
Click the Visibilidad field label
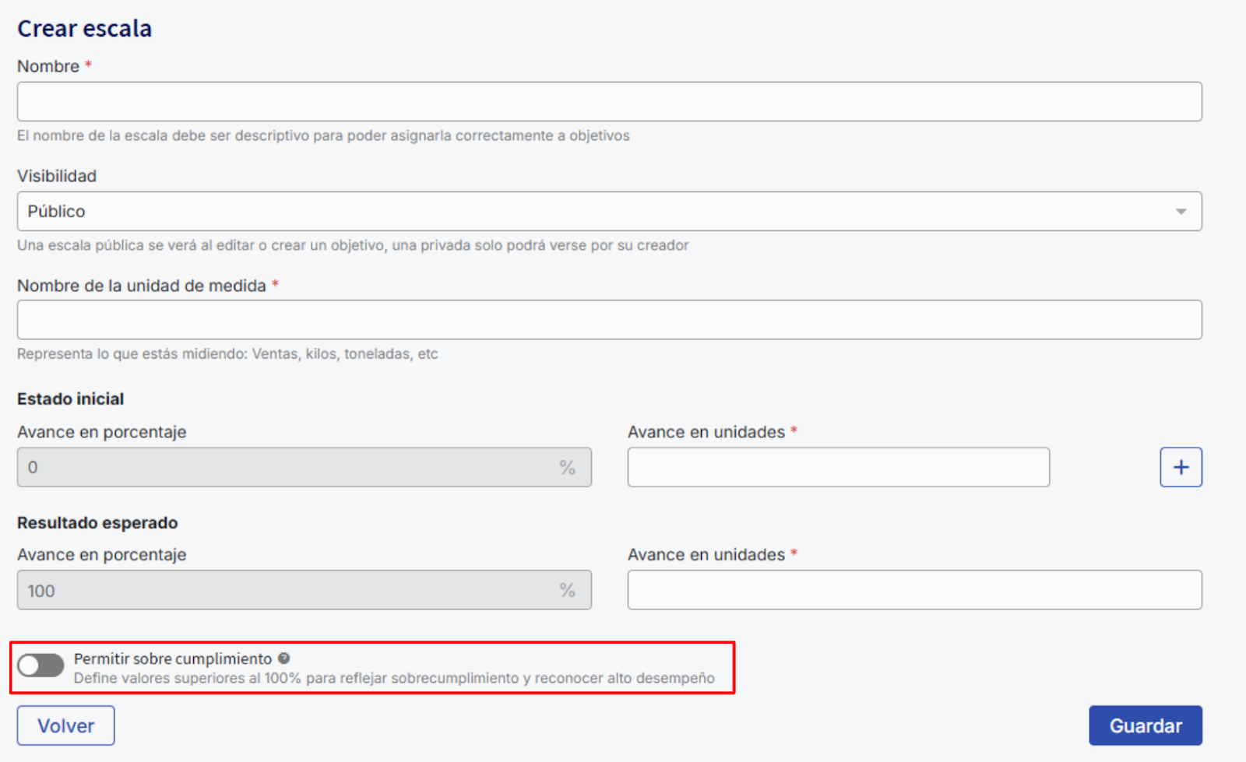coord(57,176)
